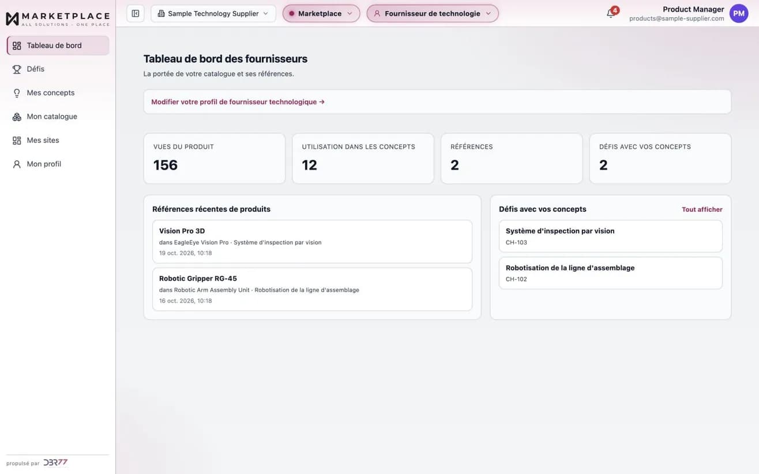Go to Tableau de bord
This screenshot has height=474, width=759.
pos(58,46)
